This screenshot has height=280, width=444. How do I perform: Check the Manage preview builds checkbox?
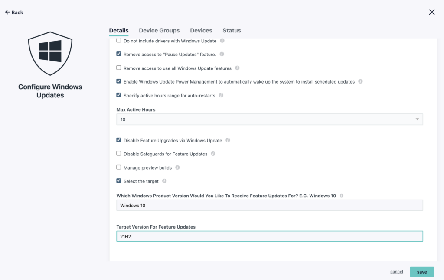pyautogui.click(x=119, y=167)
